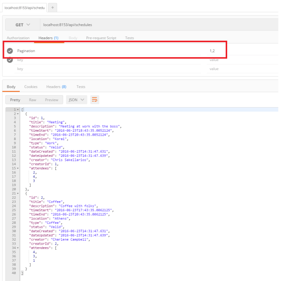Open the Pre-request Script tab
Viewport: 307px width, 281px height.
[101, 38]
